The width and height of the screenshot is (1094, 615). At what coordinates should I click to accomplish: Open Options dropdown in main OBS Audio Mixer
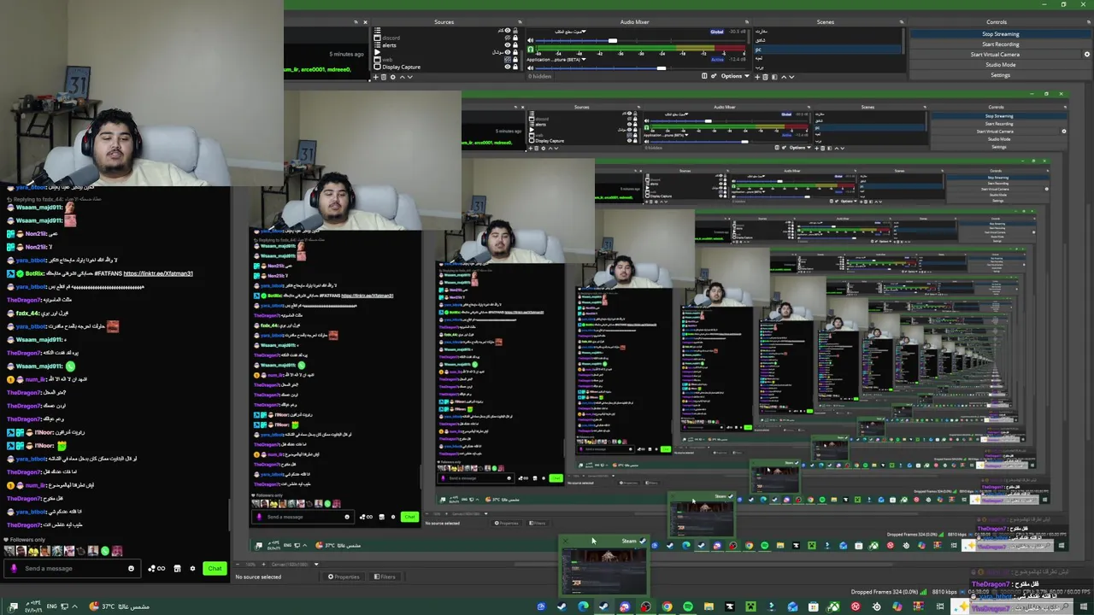(x=735, y=76)
